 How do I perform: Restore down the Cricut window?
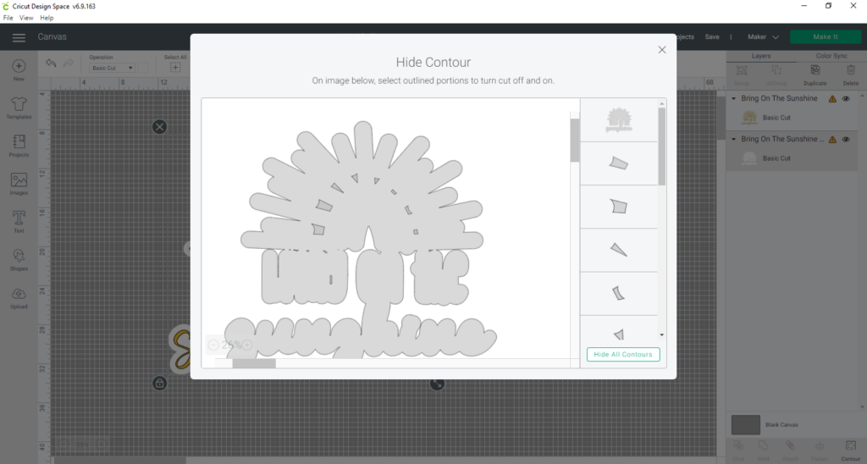[828, 6]
